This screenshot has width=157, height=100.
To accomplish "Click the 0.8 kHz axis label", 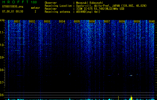I will 2,70.
